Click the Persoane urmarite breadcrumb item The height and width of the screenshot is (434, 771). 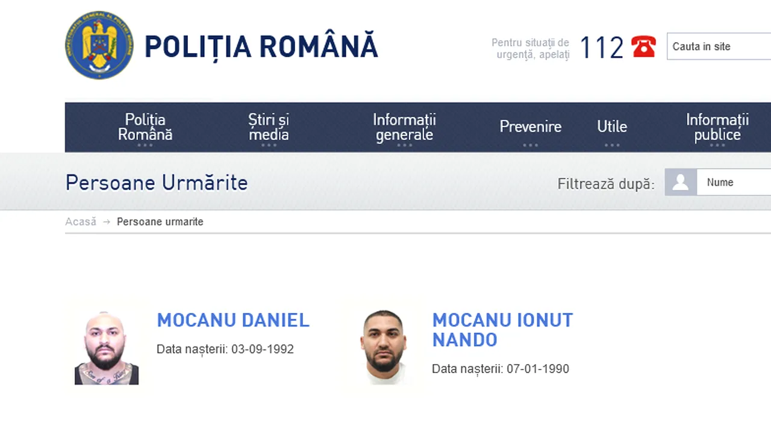coord(160,222)
